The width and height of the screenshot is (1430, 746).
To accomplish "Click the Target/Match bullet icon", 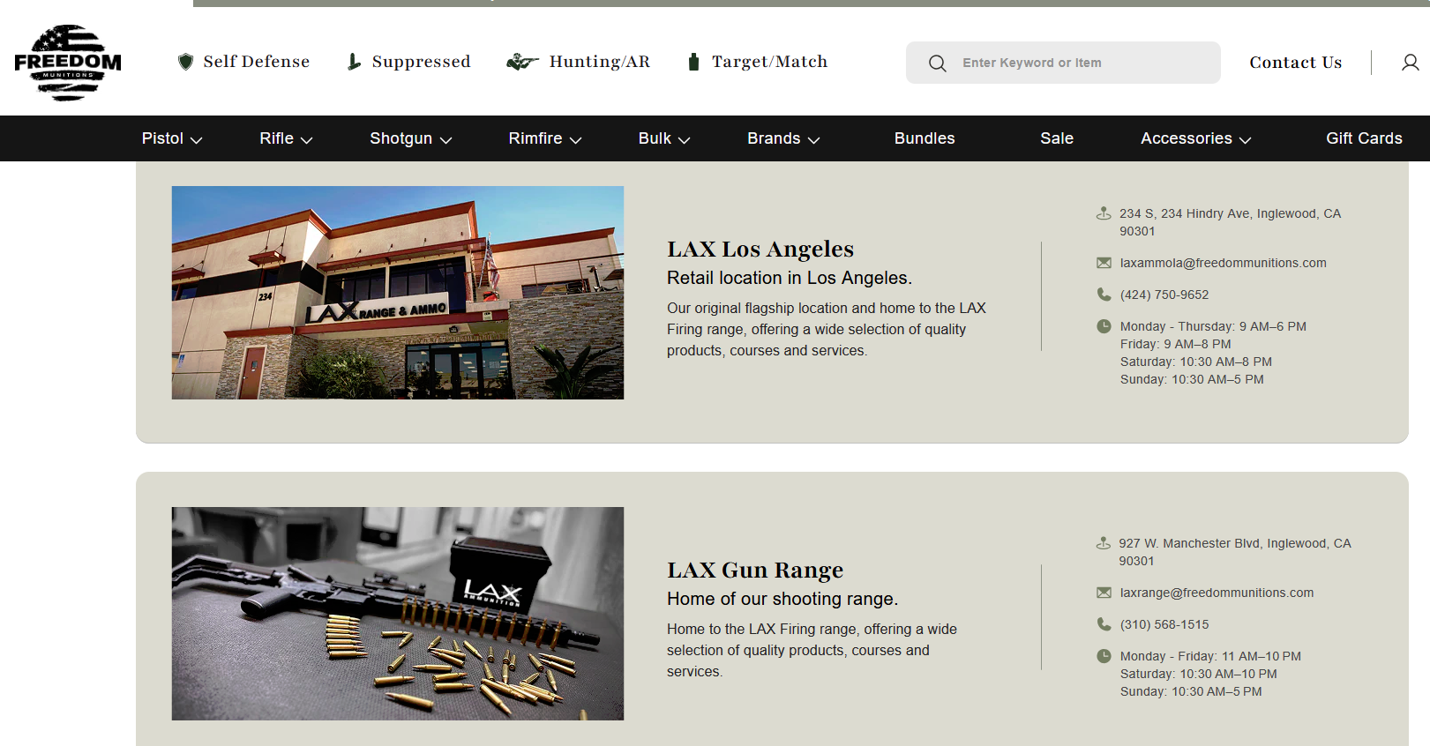I will (693, 62).
